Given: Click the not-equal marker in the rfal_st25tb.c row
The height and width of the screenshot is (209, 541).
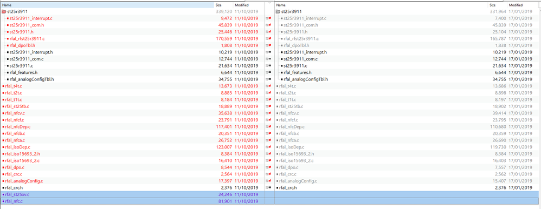Looking at the screenshot, I should 270,106.
